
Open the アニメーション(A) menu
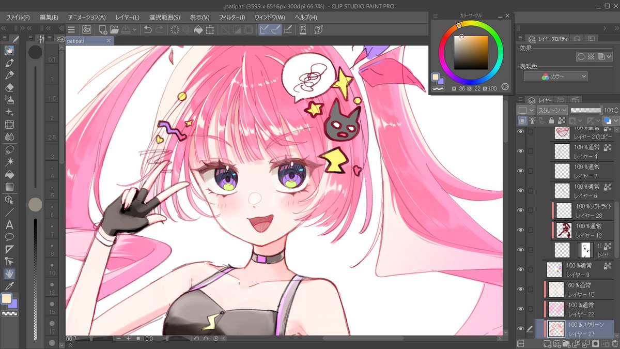coord(87,17)
